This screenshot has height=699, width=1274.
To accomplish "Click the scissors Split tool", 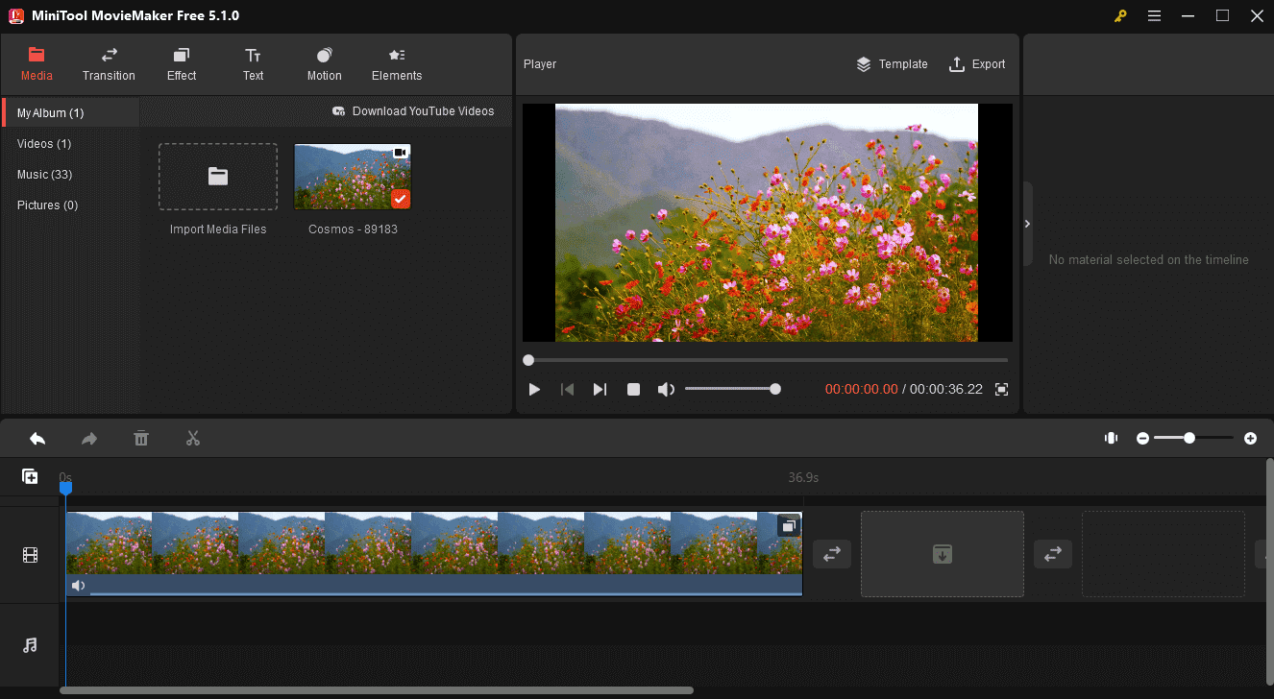I will pos(193,439).
